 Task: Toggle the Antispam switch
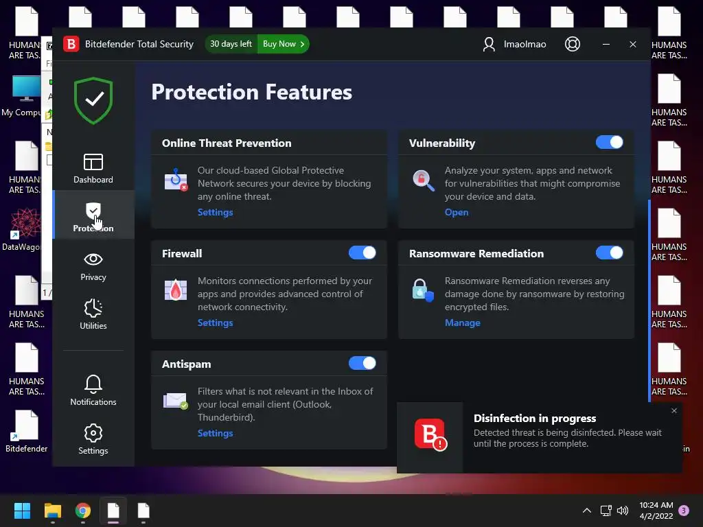pyautogui.click(x=362, y=363)
